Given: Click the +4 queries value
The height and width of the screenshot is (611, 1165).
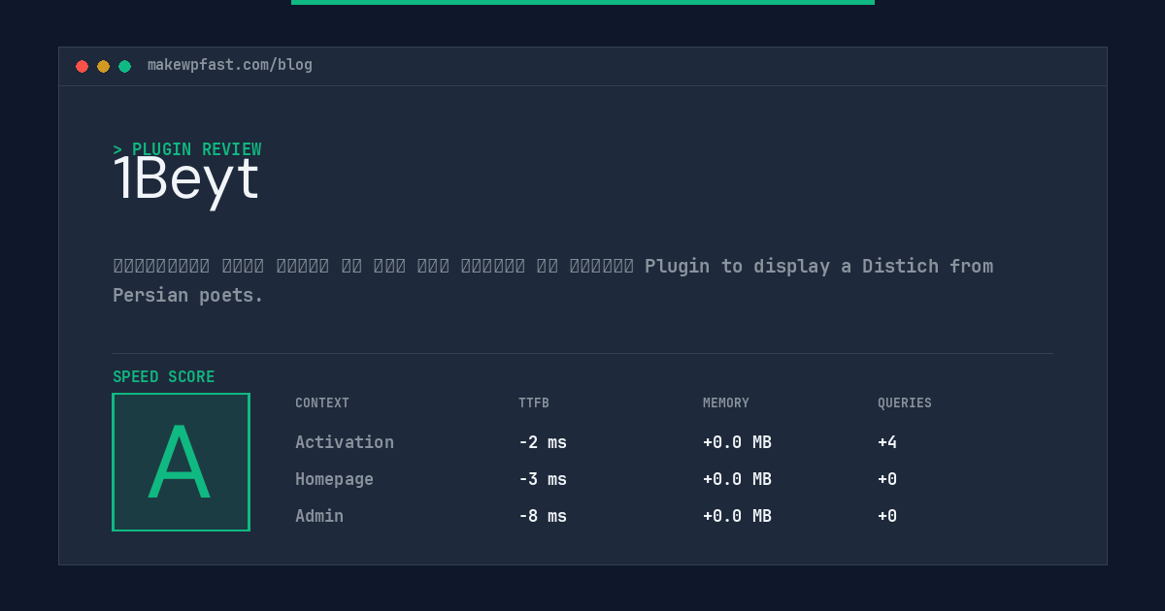Looking at the screenshot, I should (x=887, y=442).
